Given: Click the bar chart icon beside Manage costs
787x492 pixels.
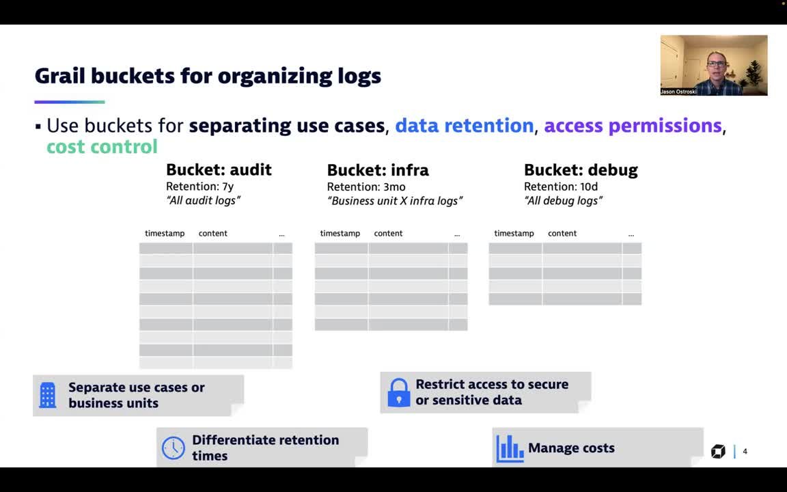Looking at the screenshot, I should pyautogui.click(x=510, y=448).
